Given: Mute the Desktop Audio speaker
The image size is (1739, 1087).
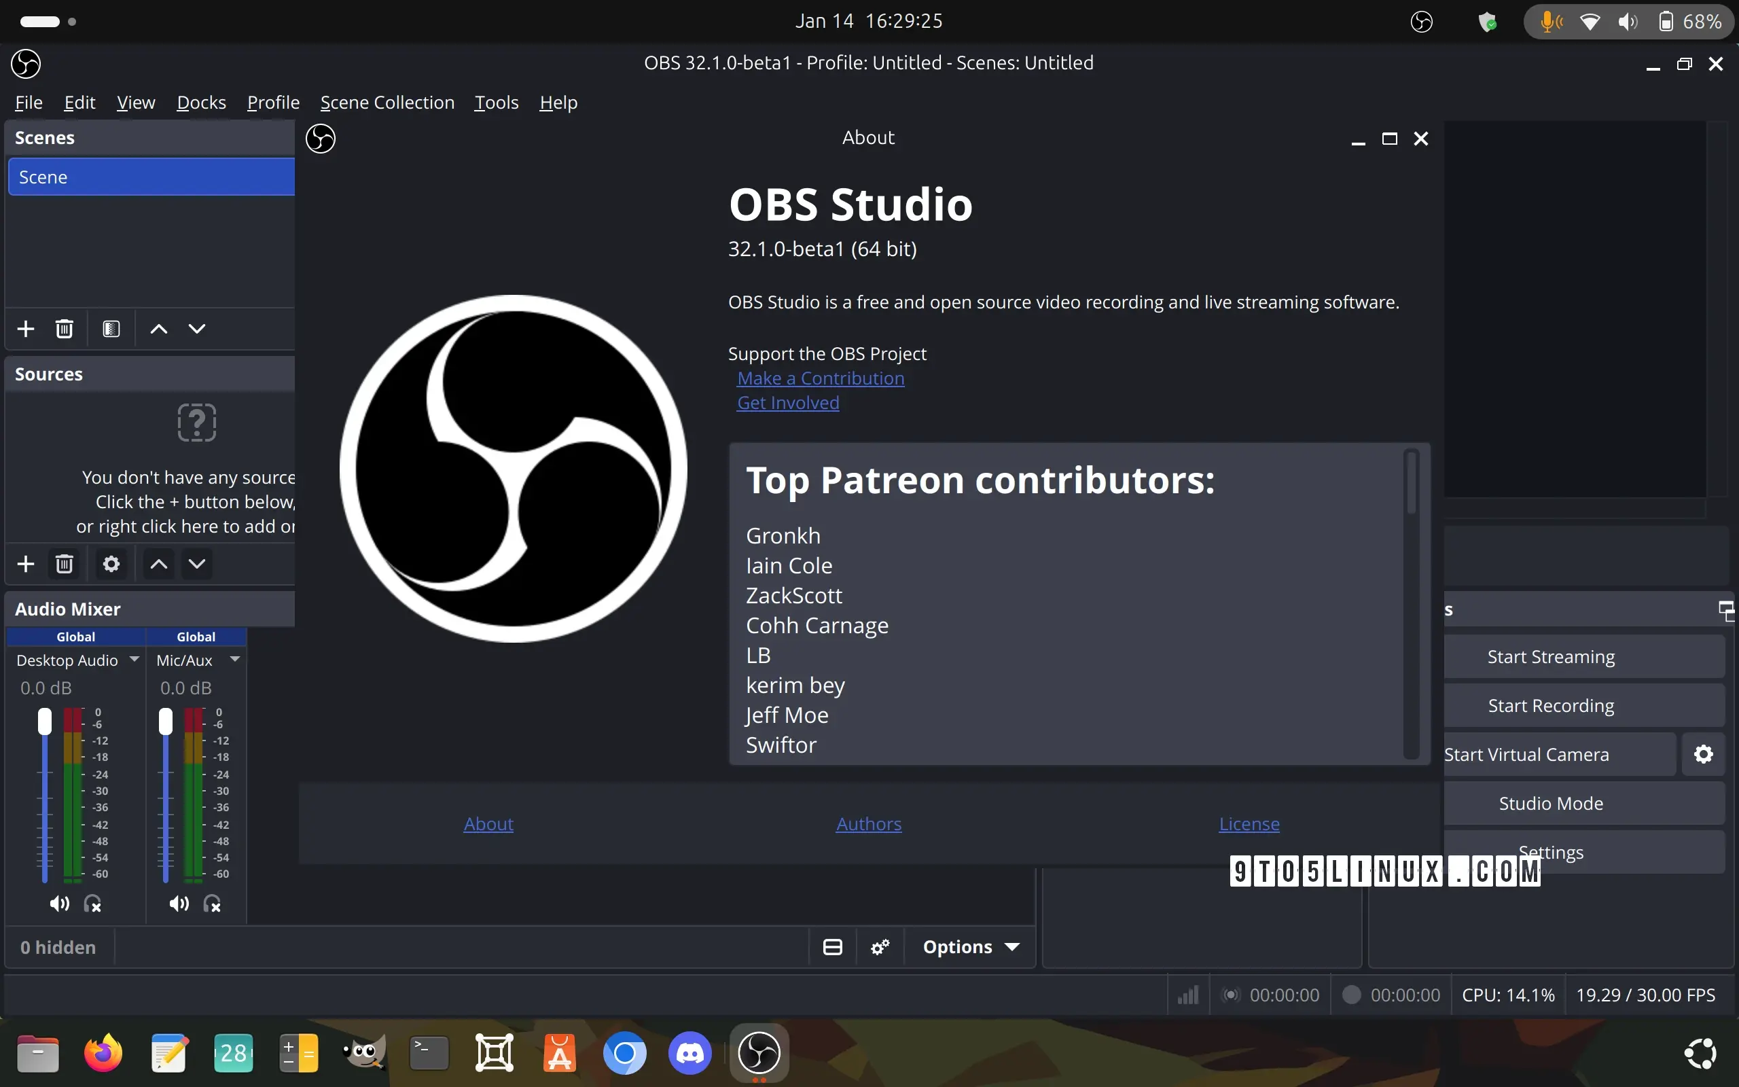Looking at the screenshot, I should click(60, 904).
